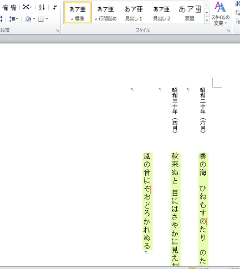Expand the line spacing dropdown arrow
The image size is (240, 269).
coord(17,19)
